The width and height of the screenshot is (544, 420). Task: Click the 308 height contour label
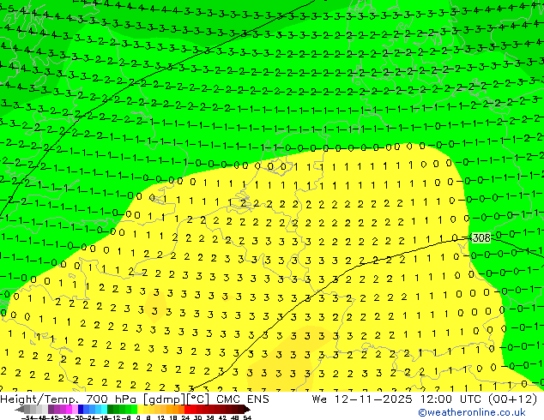(x=481, y=237)
